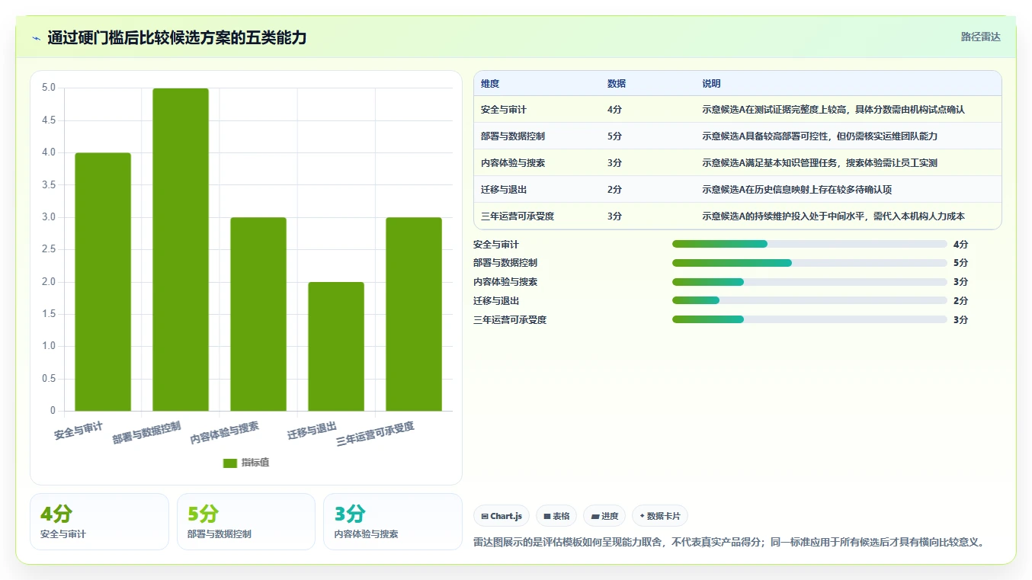Click the 5分 cell in 部署与数据控制 table row
1032x580 pixels.
point(614,136)
